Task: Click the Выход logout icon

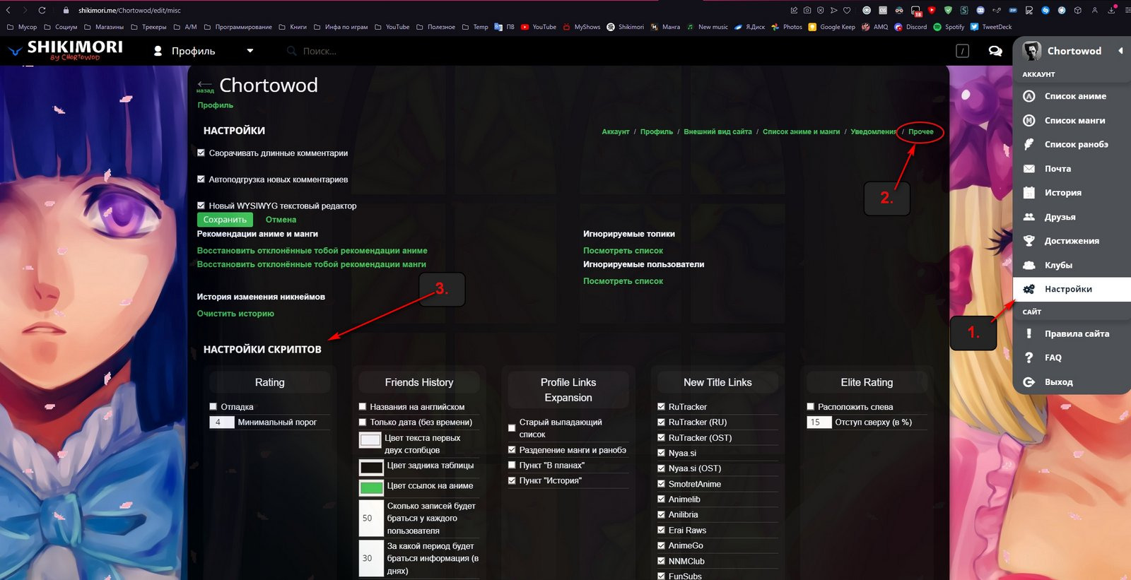Action: tap(1029, 382)
